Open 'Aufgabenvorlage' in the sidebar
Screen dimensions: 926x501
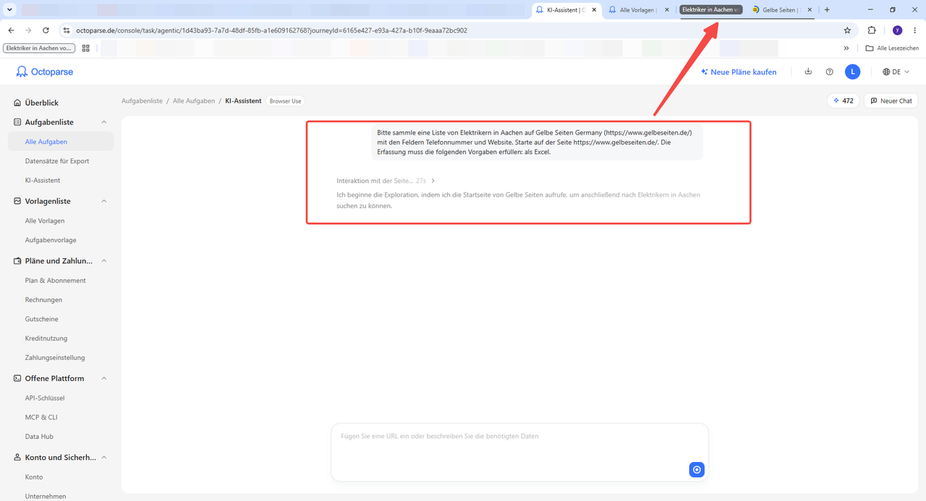pyautogui.click(x=51, y=240)
